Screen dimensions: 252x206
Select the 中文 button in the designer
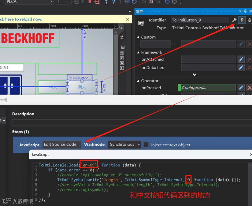coord(53,87)
